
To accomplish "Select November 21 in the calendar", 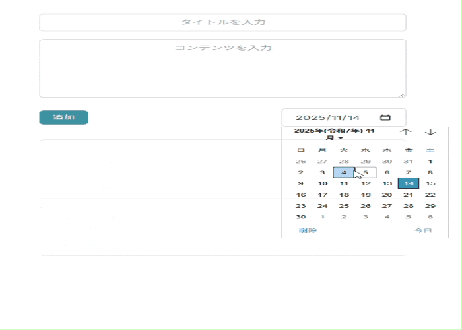I will click(x=409, y=195).
